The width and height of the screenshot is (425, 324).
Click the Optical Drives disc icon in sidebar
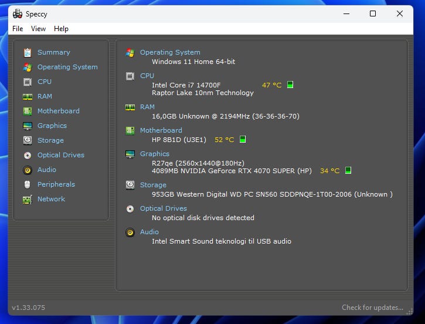coord(28,155)
